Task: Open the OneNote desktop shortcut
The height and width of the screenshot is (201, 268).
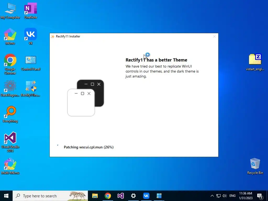Action: click(31, 10)
